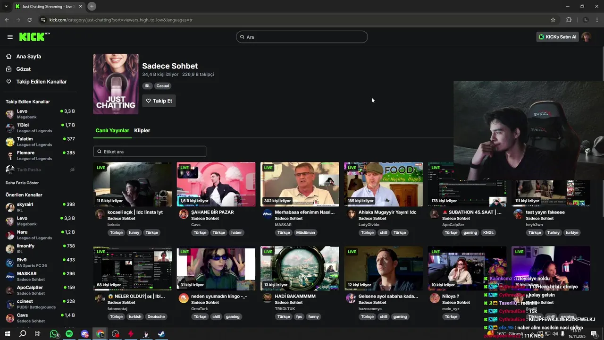Click the Deutsche tag under fatomontaj stream
Image resolution: width=604 pixels, height=340 pixels.
click(156, 317)
